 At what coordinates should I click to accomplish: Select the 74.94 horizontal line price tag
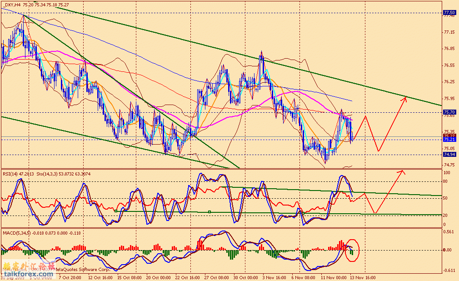(449, 155)
